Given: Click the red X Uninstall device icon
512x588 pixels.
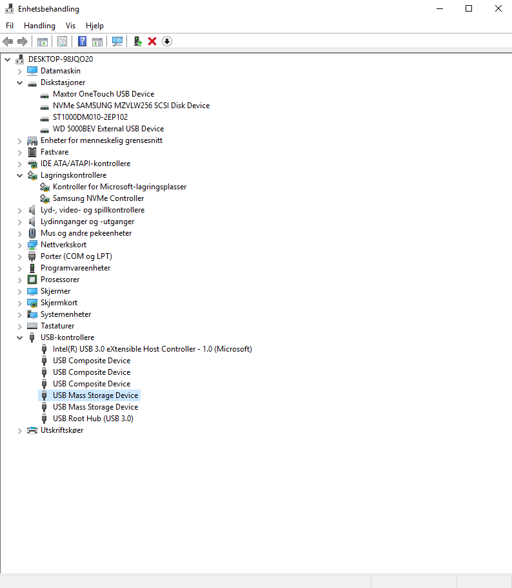Looking at the screenshot, I should click(152, 41).
